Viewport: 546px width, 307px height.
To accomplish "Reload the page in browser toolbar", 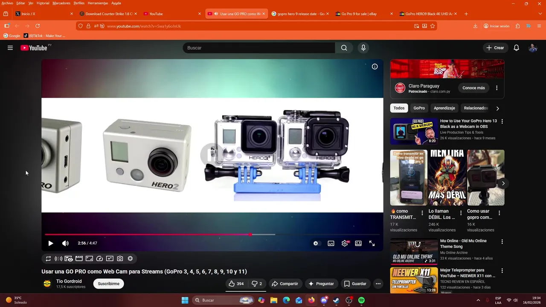I will [x=38, y=26].
